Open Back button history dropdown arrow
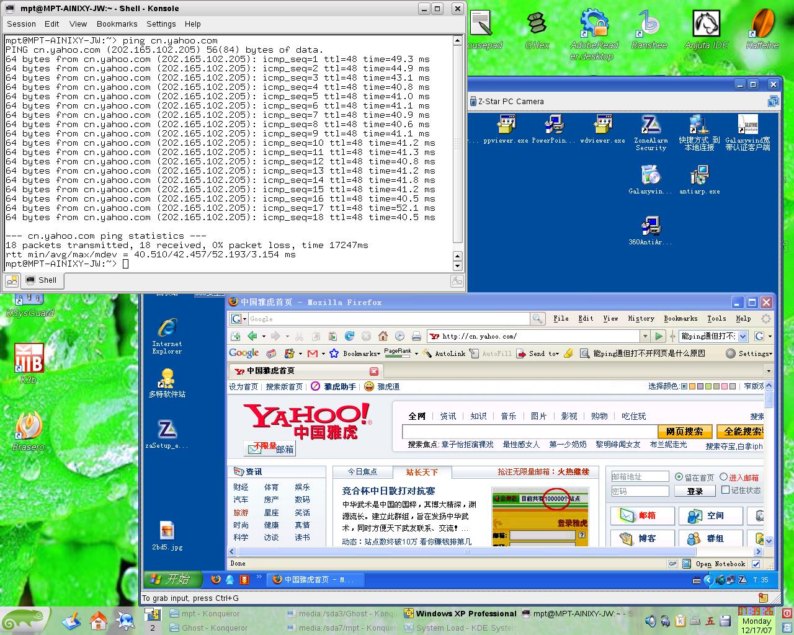Image resolution: width=794 pixels, height=635 pixels. click(x=264, y=336)
